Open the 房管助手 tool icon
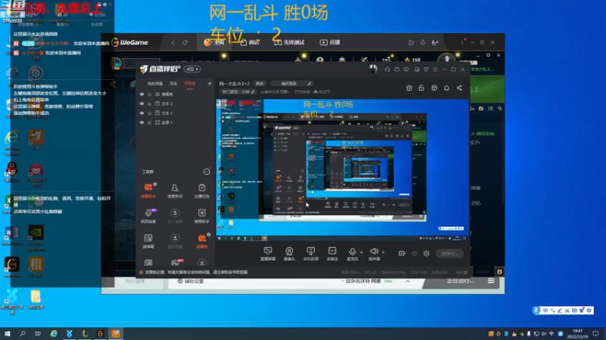 click(x=175, y=191)
